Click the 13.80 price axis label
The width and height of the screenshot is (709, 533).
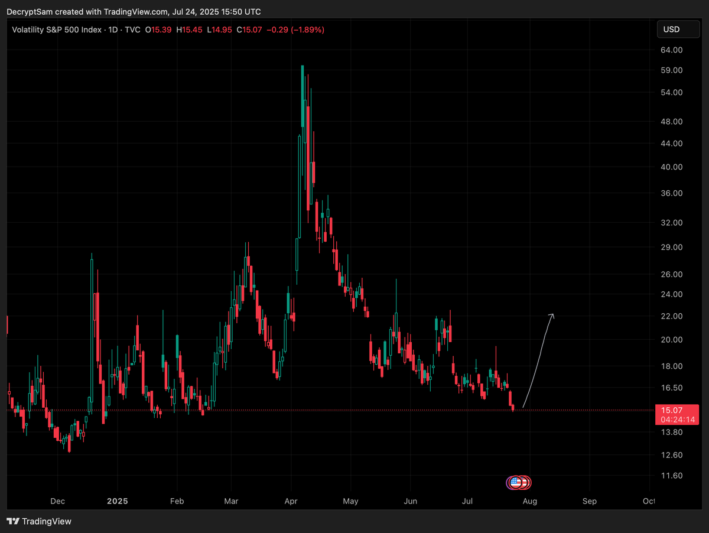pos(673,433)
